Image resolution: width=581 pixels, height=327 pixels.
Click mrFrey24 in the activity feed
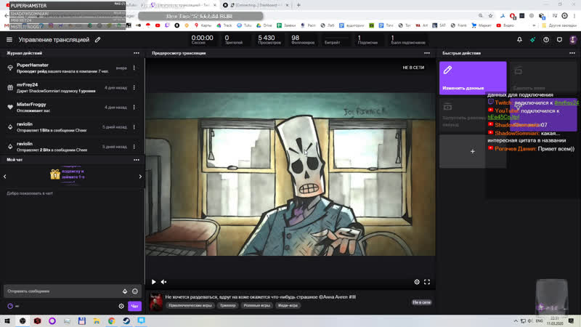27,85
